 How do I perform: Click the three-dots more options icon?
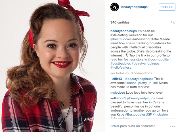(172, 126)
